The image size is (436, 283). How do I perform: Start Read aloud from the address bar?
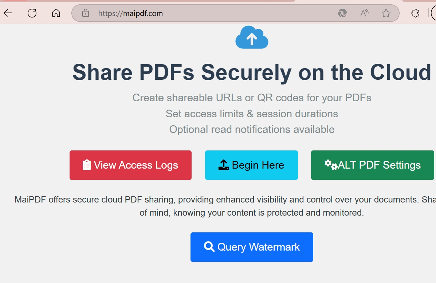click(364, 13)
